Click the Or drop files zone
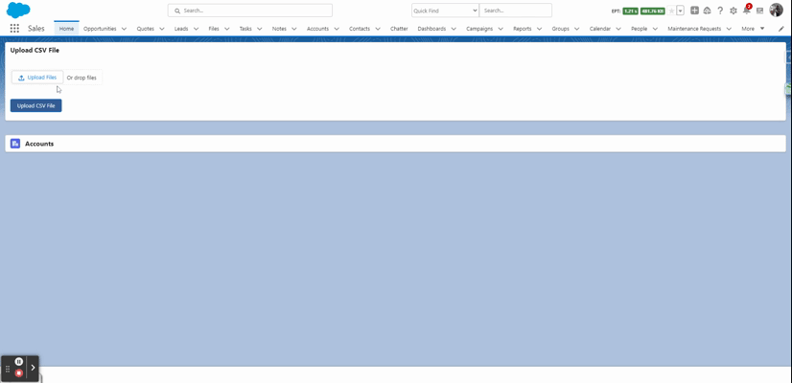792x383 pixels. pos(82,78)
